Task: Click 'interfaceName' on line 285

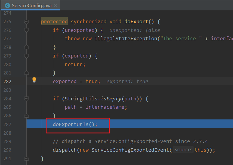Action: tap(105, 107)
